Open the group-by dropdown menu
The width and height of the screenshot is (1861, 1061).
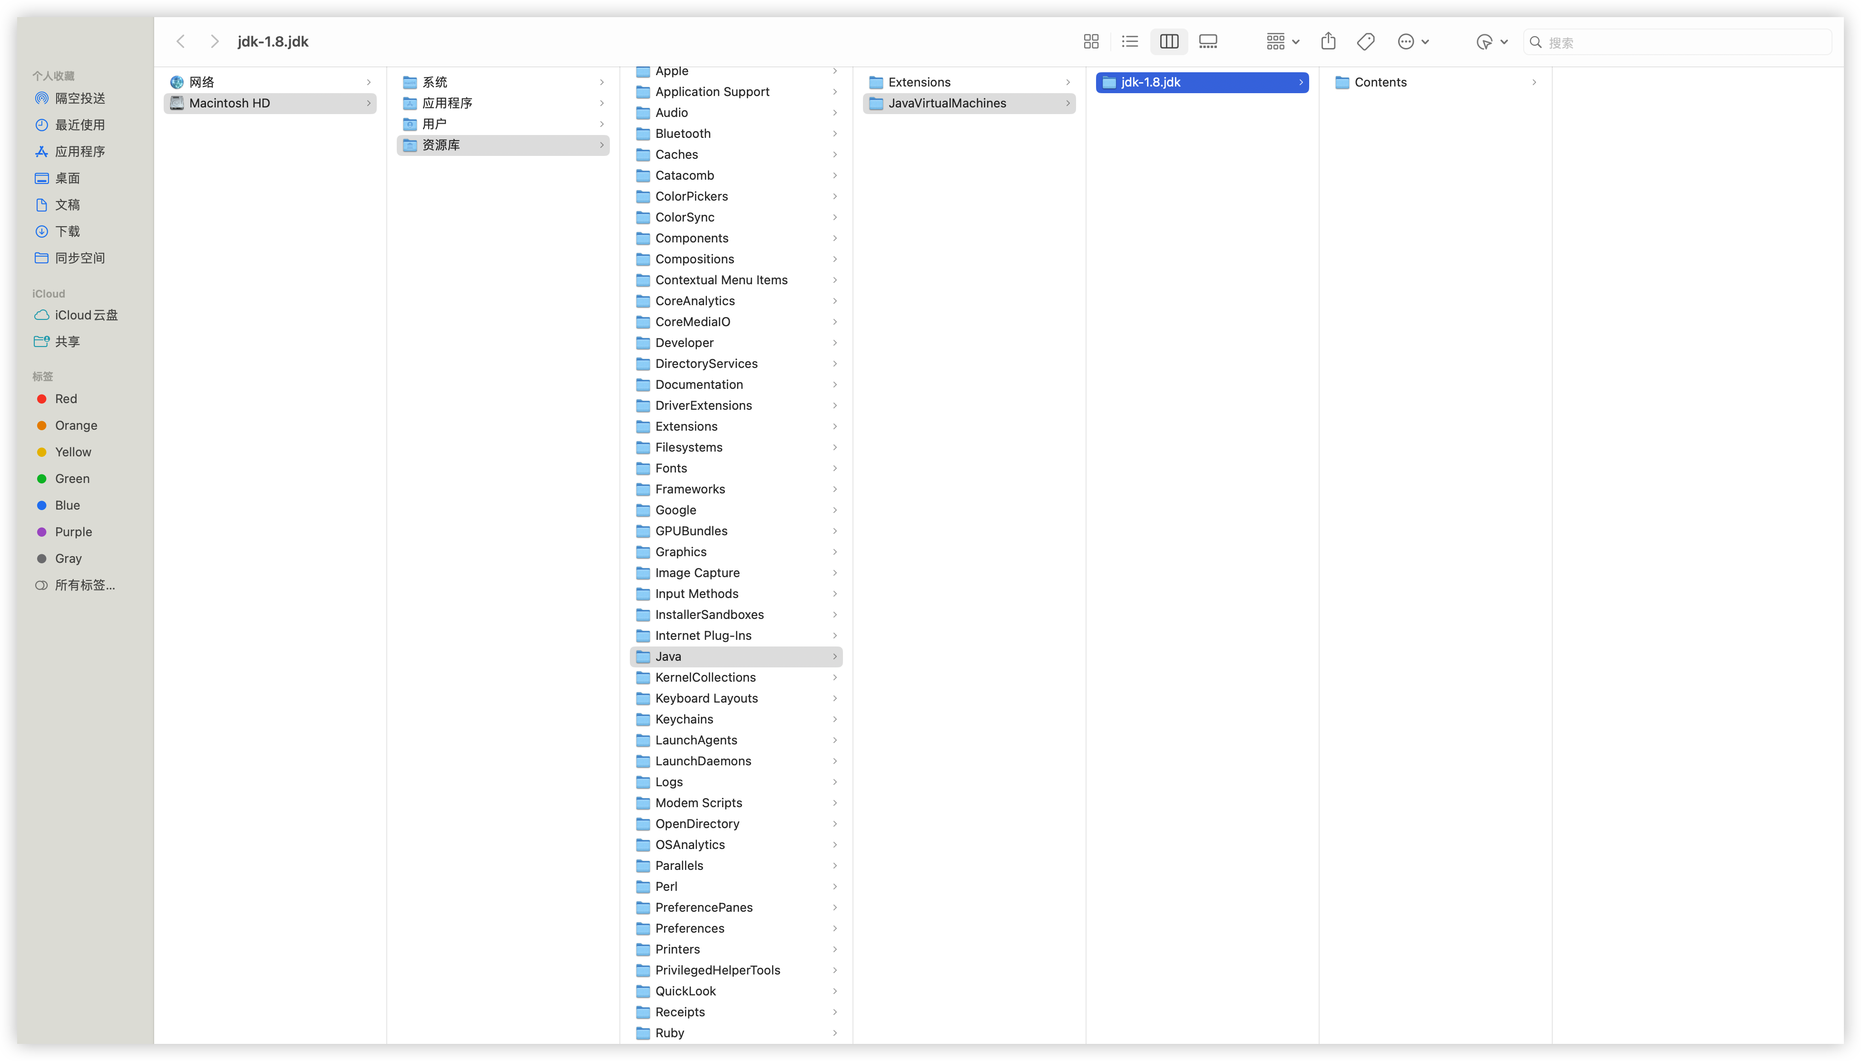[1283, 41]
